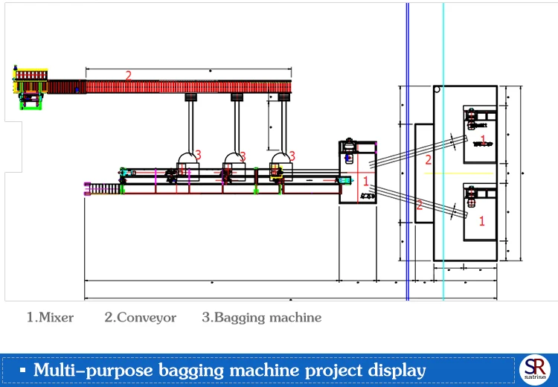Click the vertical blue double line in the drawing
This screenshot has width=558, height=387.
408,151
